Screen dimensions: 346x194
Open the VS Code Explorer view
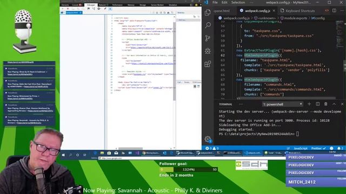pyautogui.click(x=208, y=12)
